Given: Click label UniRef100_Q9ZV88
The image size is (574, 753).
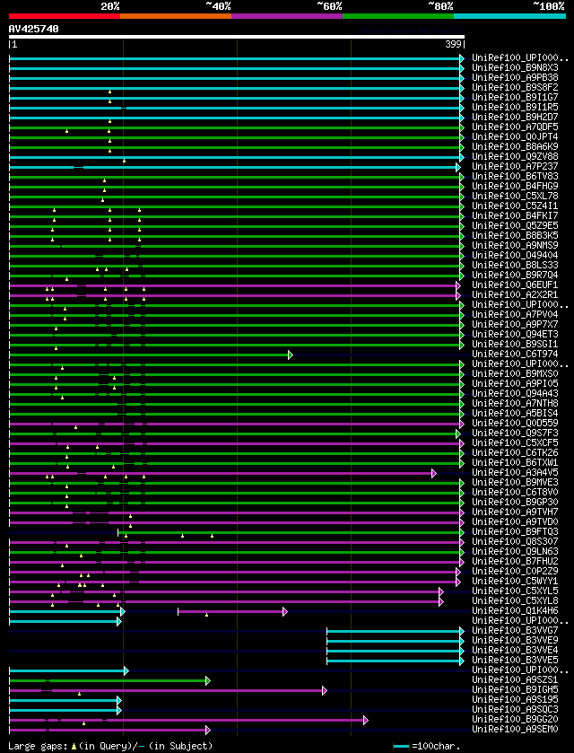Looking at the screenshot, I should (x=515, y=156).
